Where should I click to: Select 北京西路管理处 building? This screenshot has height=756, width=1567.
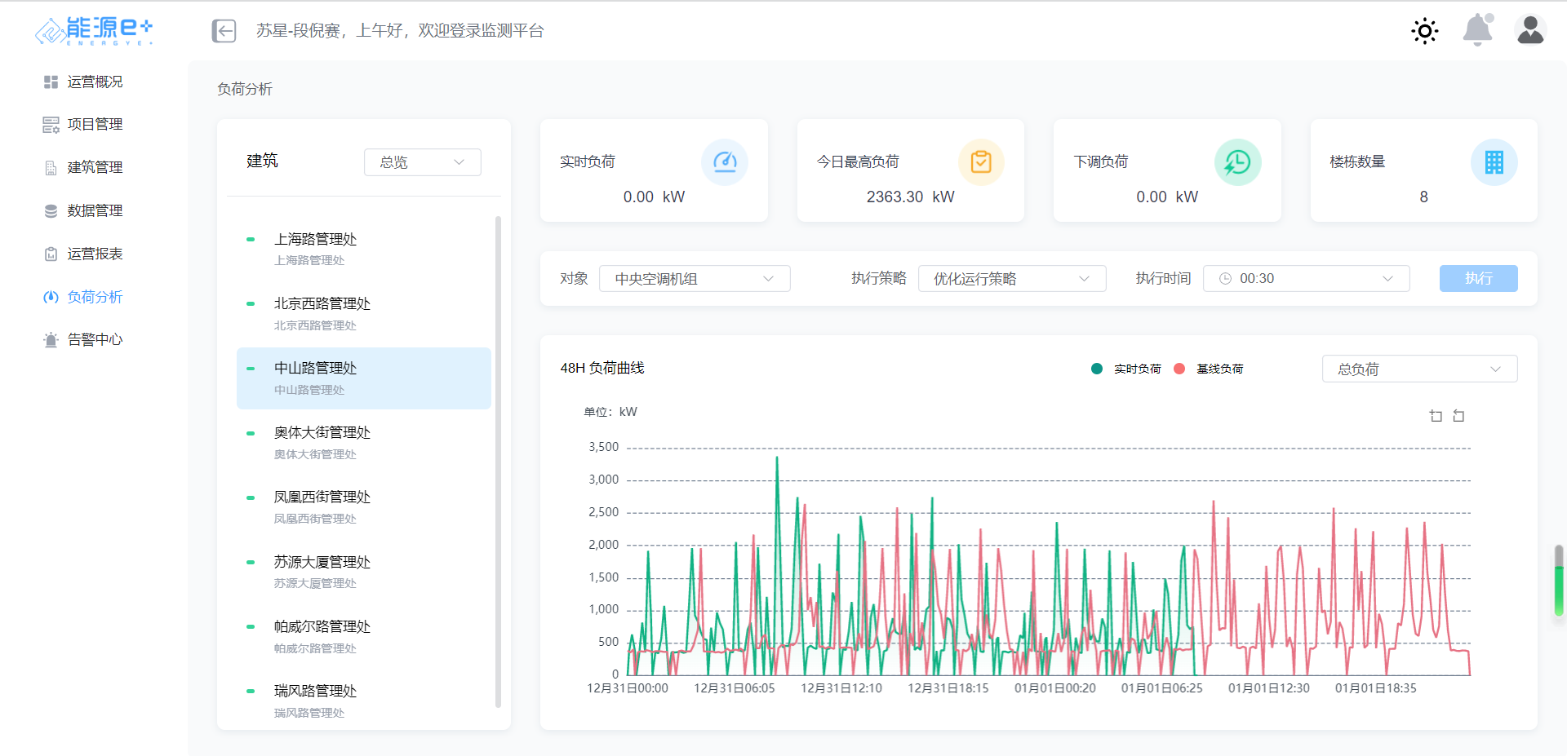[364, 314]
